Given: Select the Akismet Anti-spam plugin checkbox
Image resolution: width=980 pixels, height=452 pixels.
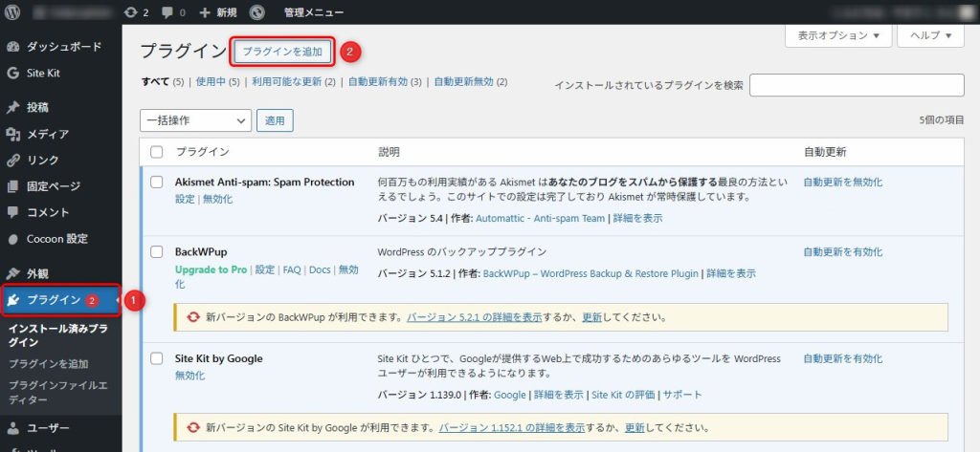Looking at the screenshot, I should [x=157, y=183].
